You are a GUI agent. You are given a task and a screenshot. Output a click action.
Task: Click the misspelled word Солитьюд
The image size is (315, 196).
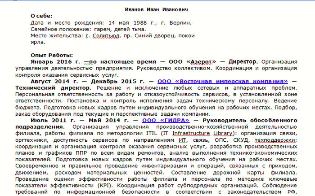106,35
